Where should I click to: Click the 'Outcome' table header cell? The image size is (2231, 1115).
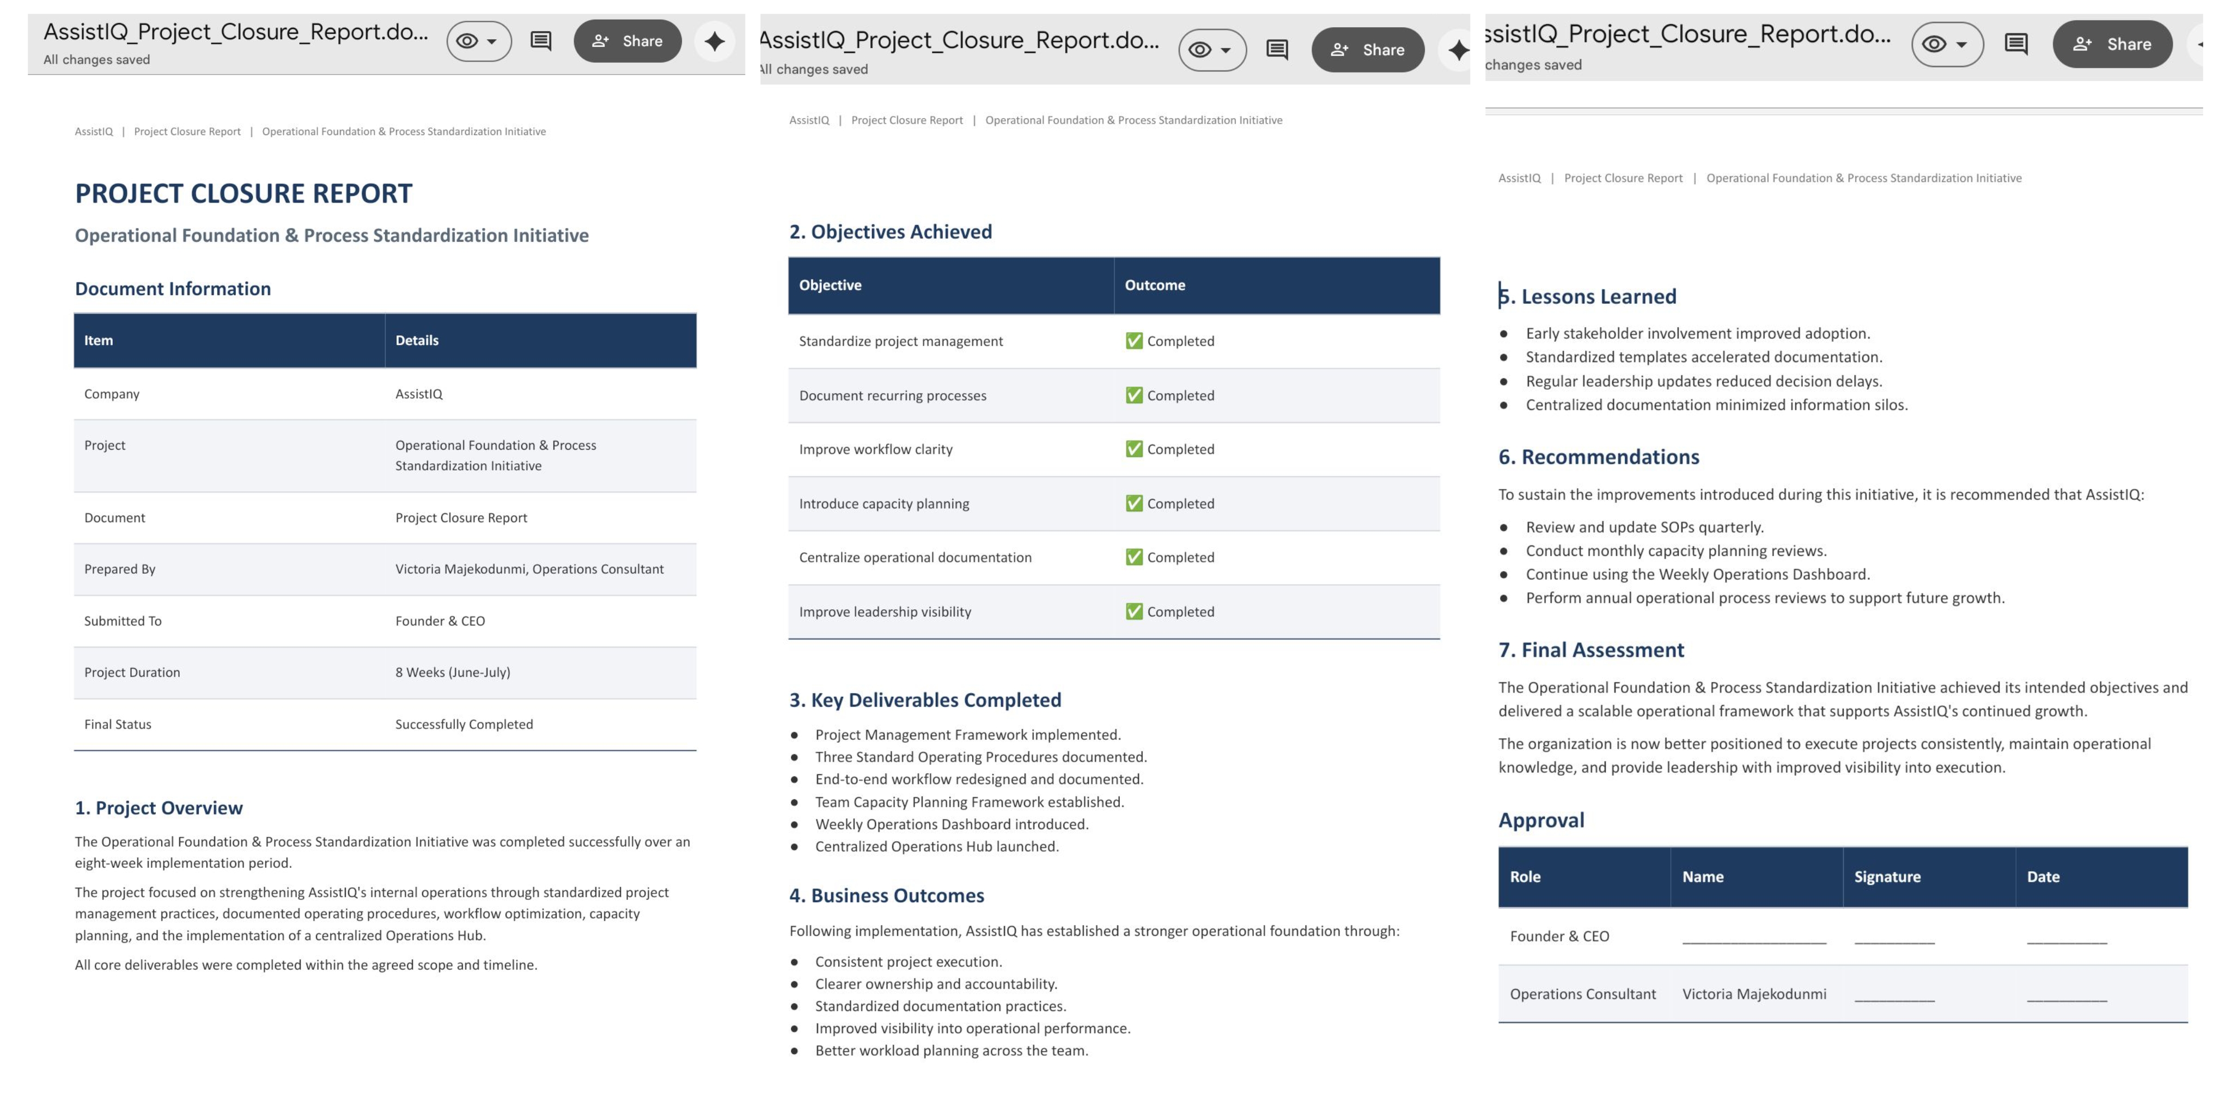(1277, 285)
